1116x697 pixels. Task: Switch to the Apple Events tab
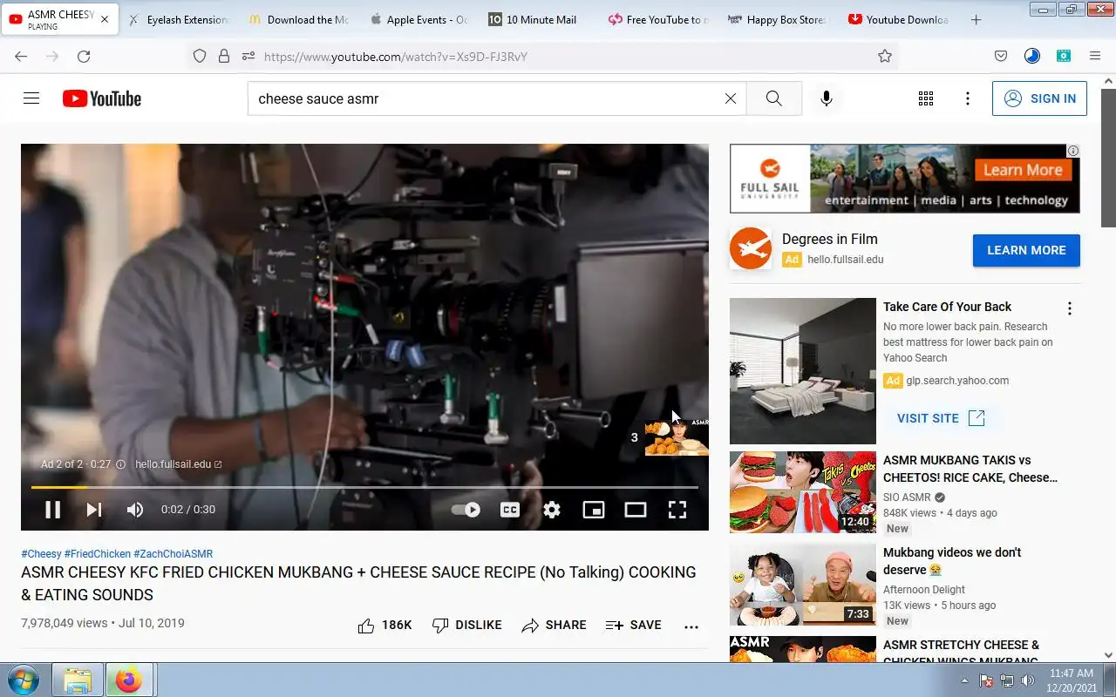(x=418, y=19)
